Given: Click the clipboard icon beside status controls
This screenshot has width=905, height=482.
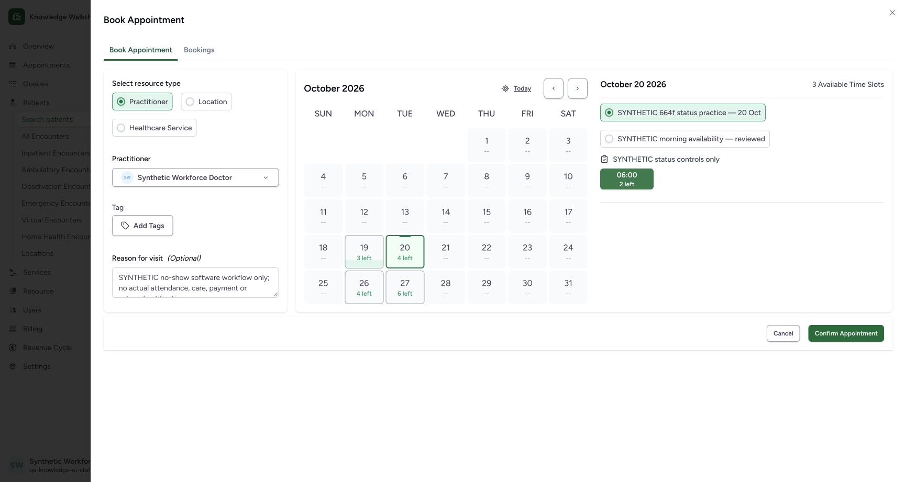Looking at the screenshot, I should 604,159.
